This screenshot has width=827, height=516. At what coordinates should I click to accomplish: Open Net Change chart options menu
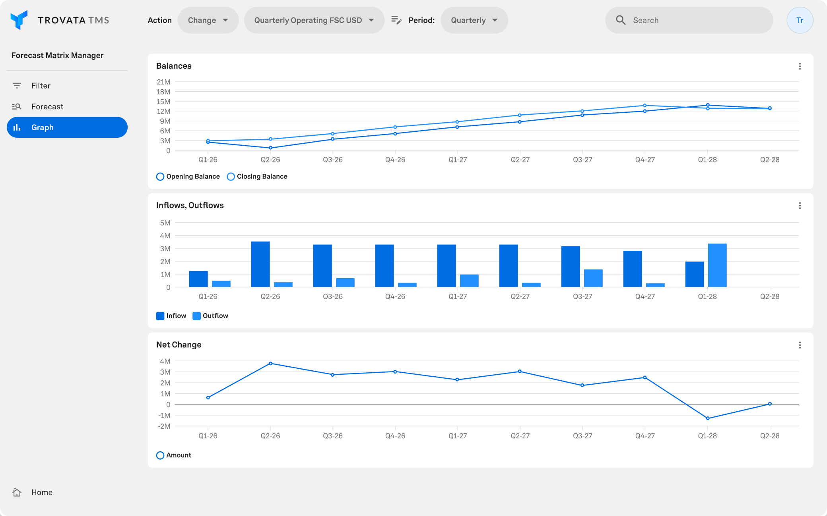coord(800,345)
